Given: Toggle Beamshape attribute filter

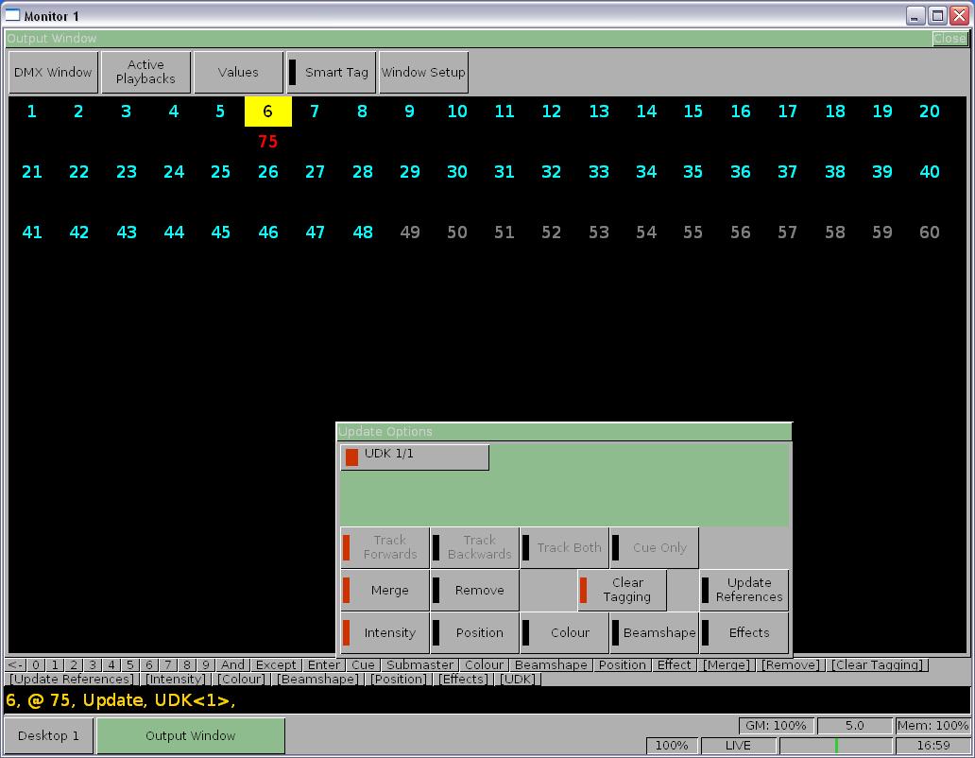Looking at the screenshot, I should [654, 632].
